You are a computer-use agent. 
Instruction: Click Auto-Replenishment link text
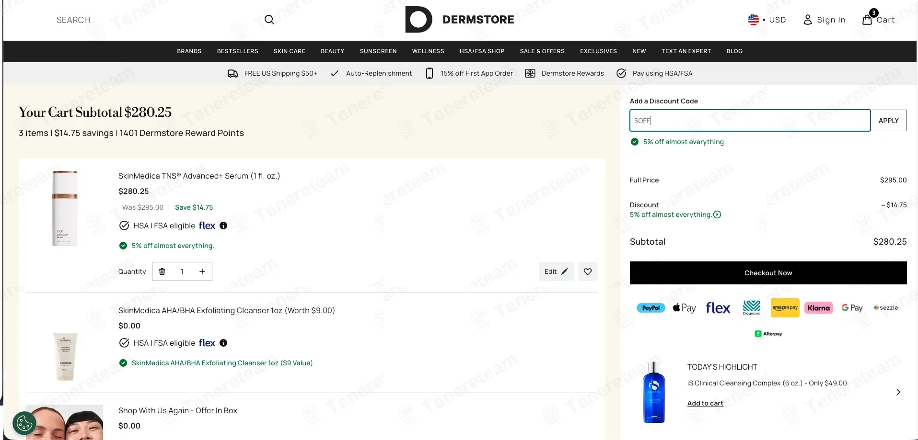[379, 73]
